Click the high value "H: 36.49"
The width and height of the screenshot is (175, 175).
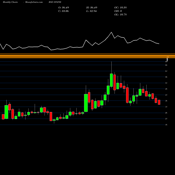click(x=92, y=8)
